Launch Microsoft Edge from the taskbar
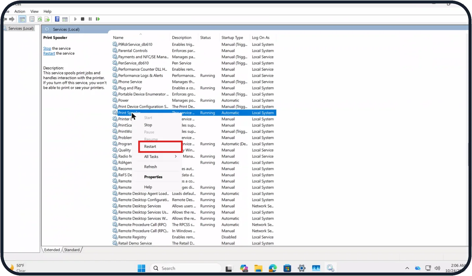This screenshot has height=276, width=472. (273, 268)
